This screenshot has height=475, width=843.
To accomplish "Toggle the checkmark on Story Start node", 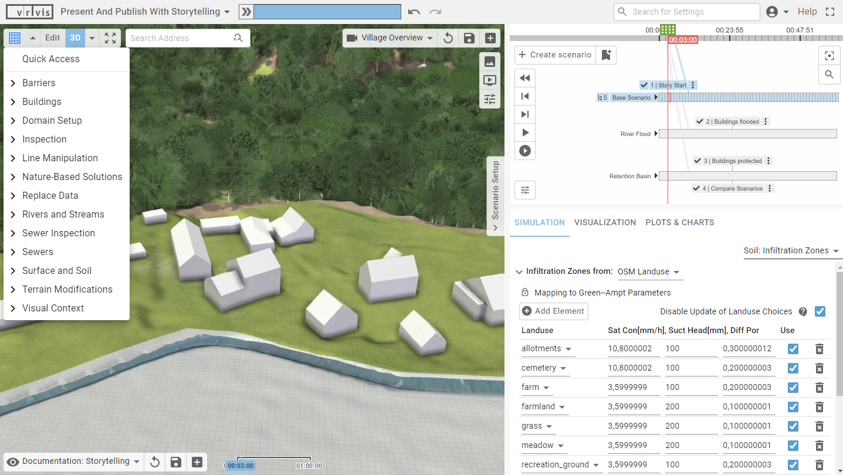I will (x=644, y=84).
